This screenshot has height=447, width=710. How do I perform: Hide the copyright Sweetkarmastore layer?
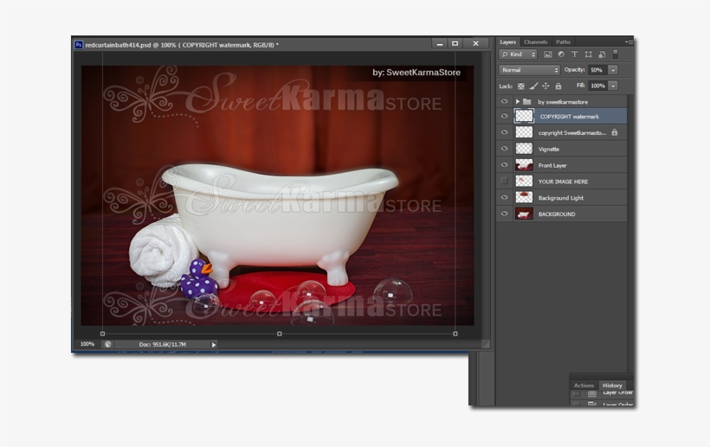click(x=505, y=132)
